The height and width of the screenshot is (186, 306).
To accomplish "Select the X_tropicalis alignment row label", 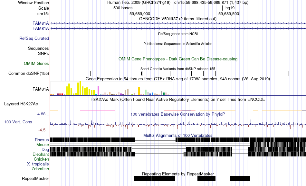I will point(38,164).
